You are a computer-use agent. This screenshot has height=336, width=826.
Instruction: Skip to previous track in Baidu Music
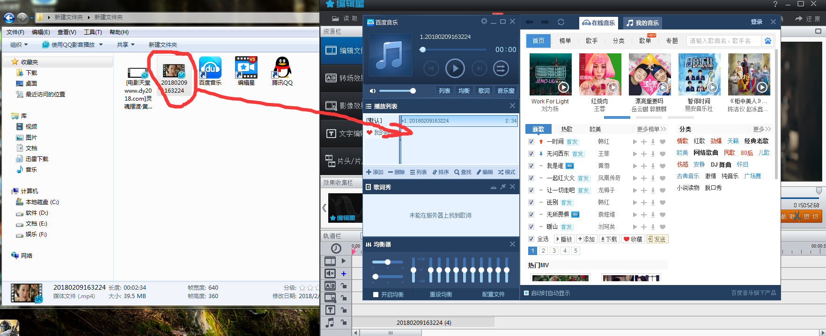(431, 68)
